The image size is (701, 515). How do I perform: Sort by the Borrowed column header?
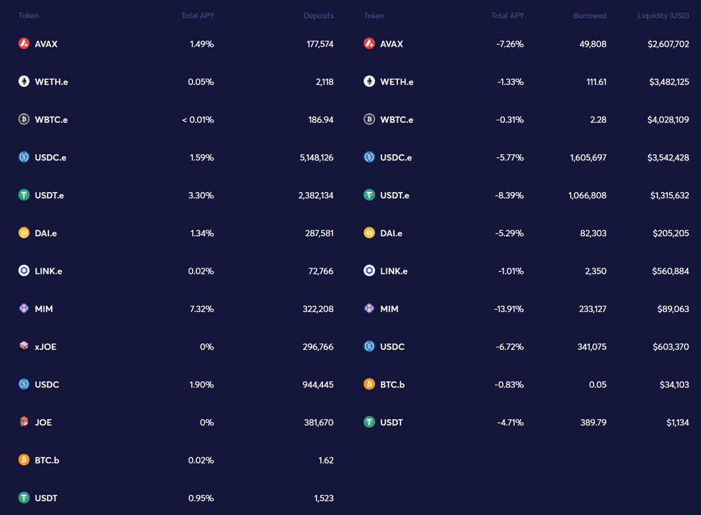(x=589, y=15)
